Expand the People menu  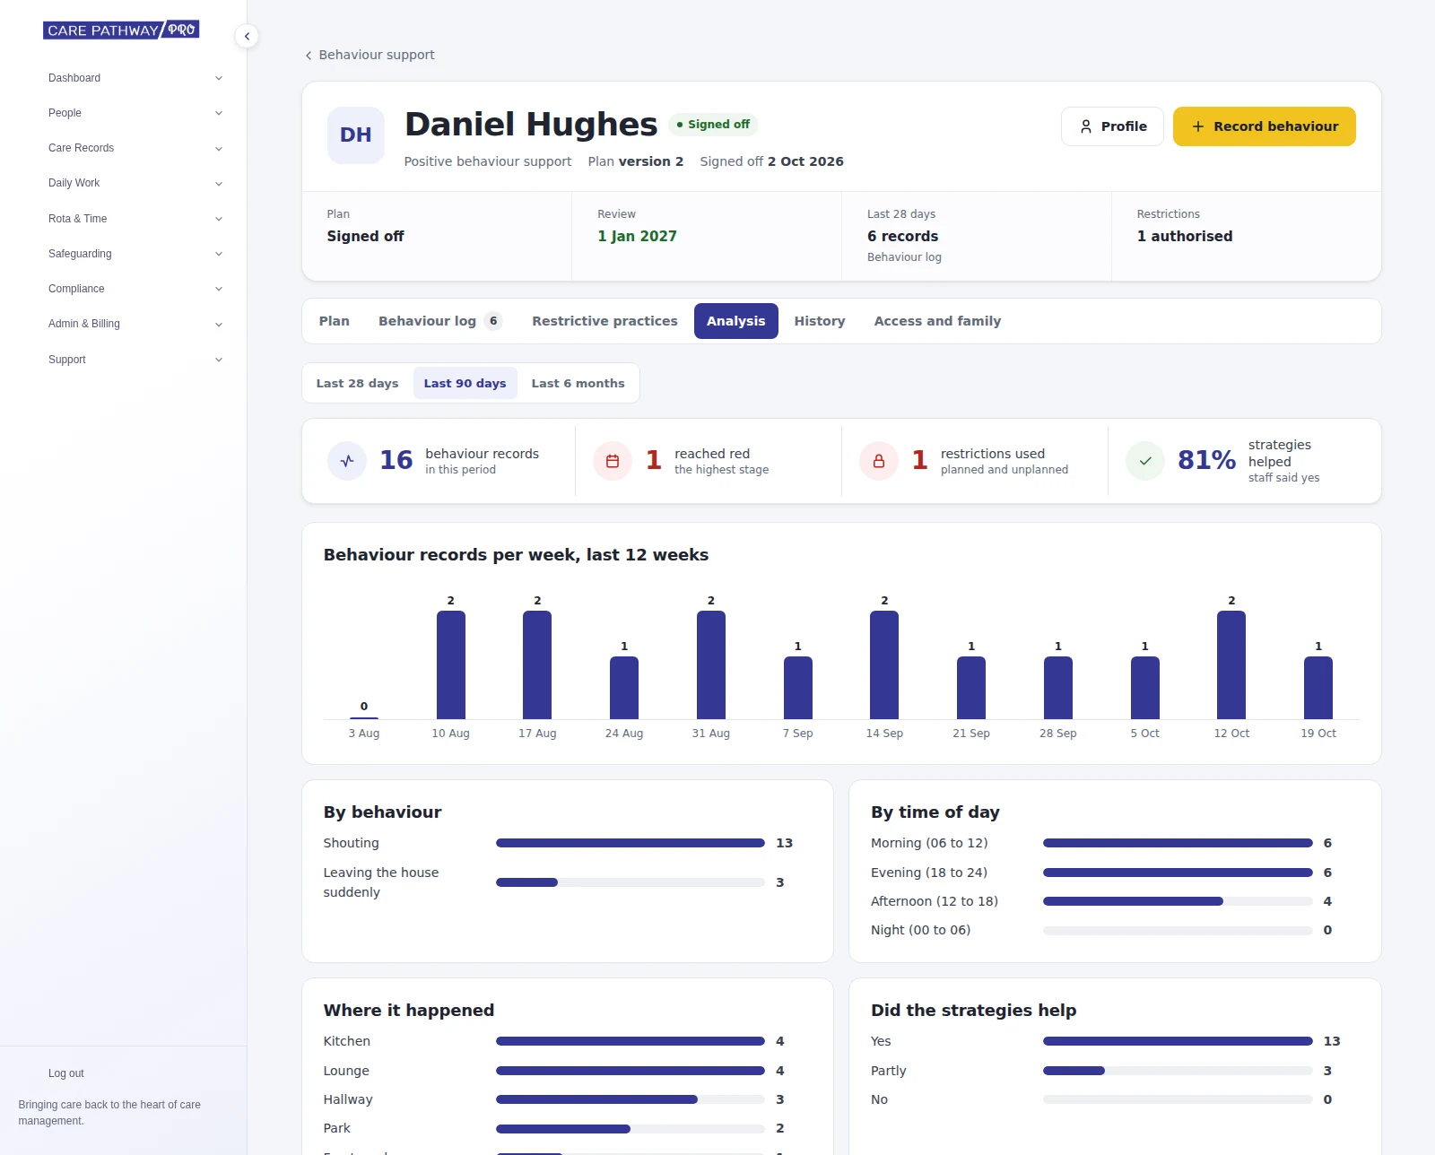135,113
